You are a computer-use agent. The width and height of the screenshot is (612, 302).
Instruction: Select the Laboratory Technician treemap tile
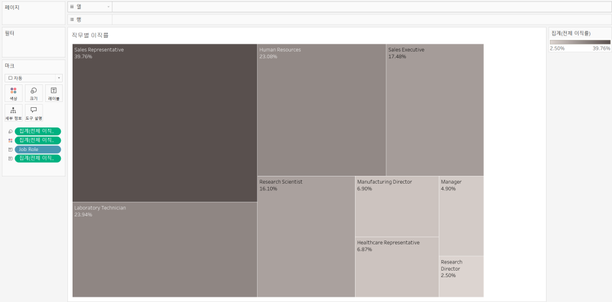[x=165, y=250]
